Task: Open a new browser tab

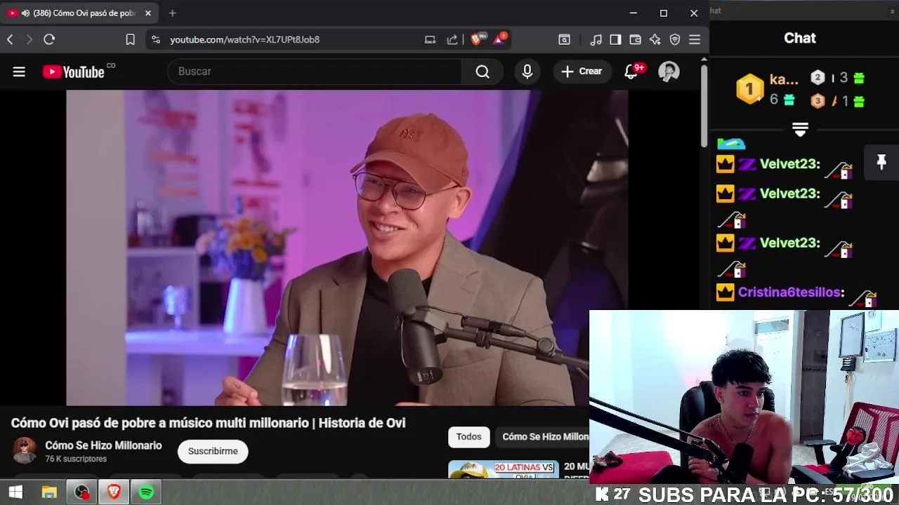Action: point(172,13)
